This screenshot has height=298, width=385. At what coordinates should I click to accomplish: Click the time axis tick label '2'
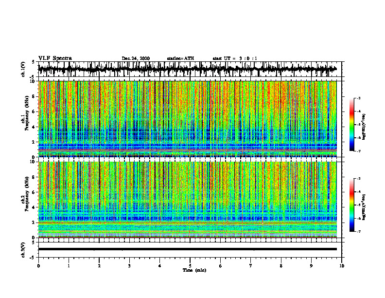pos(99,266)
